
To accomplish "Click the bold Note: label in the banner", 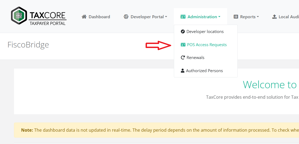I will 27,130.
